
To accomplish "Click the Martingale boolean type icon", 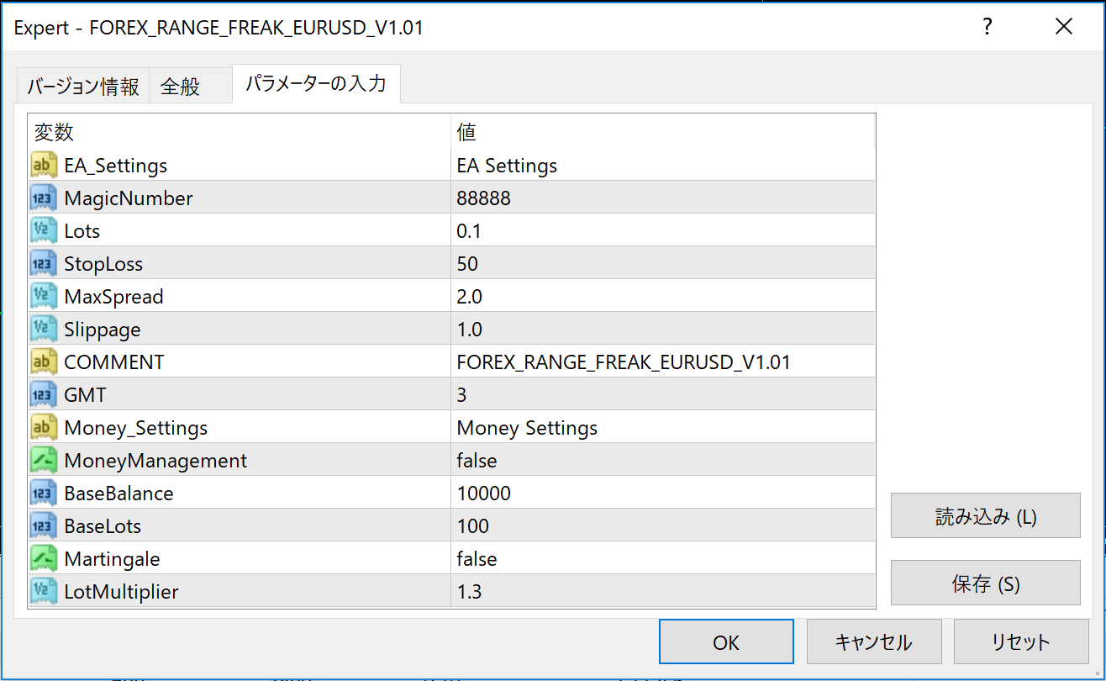I will 44,559.
